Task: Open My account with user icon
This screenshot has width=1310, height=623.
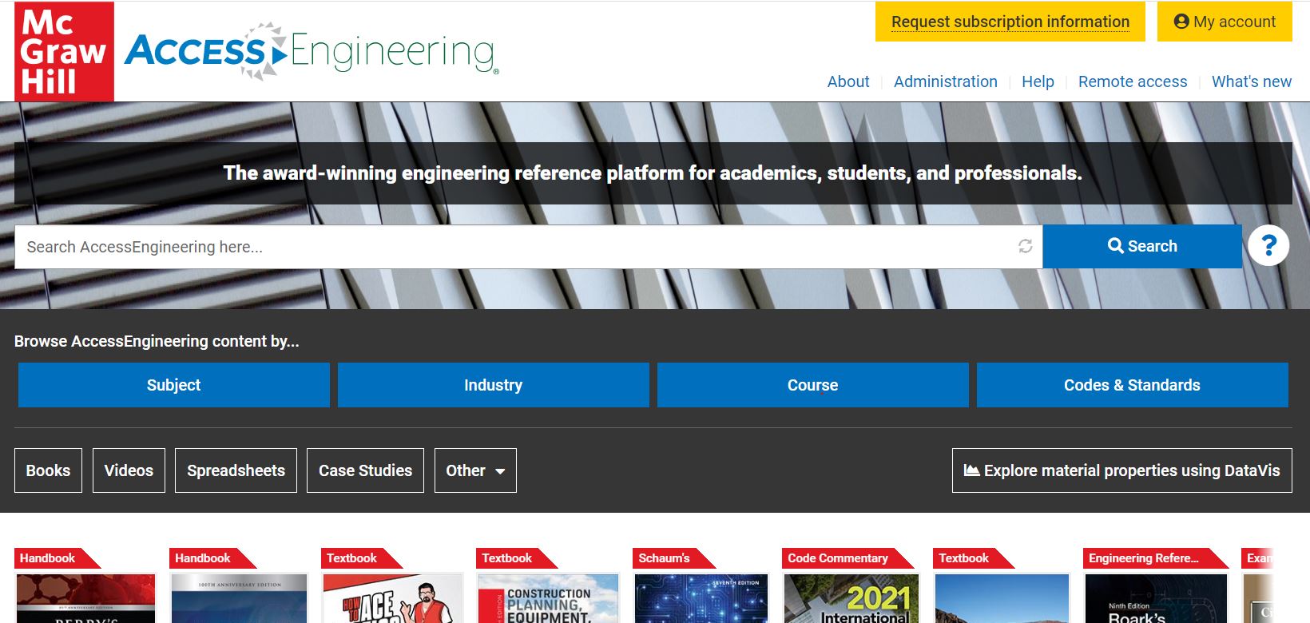Action: [x=1225, y=22]
